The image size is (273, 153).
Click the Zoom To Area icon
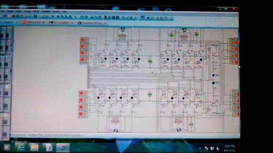[x=75, y=17]
